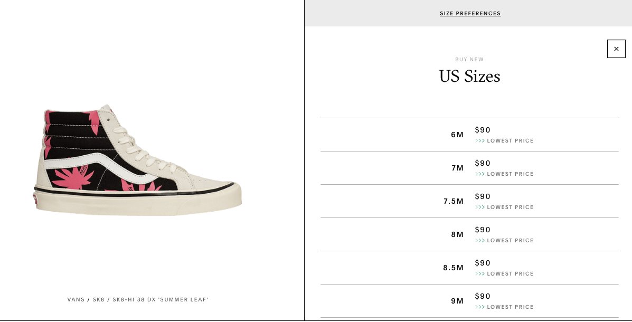Select size 7M for $90
Image resolution: width=632 pixels, height=322 pixels.
[x=469, y=168]
